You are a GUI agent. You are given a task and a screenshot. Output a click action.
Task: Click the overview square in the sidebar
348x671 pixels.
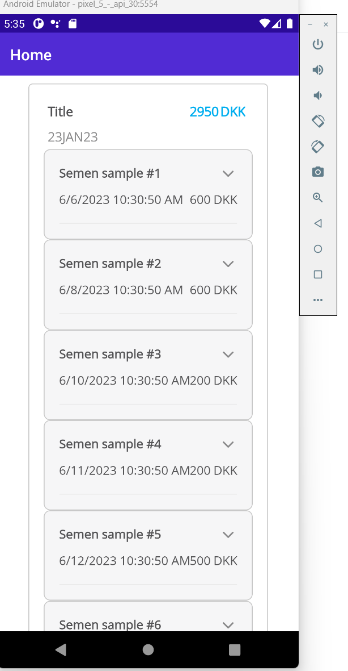317,274
